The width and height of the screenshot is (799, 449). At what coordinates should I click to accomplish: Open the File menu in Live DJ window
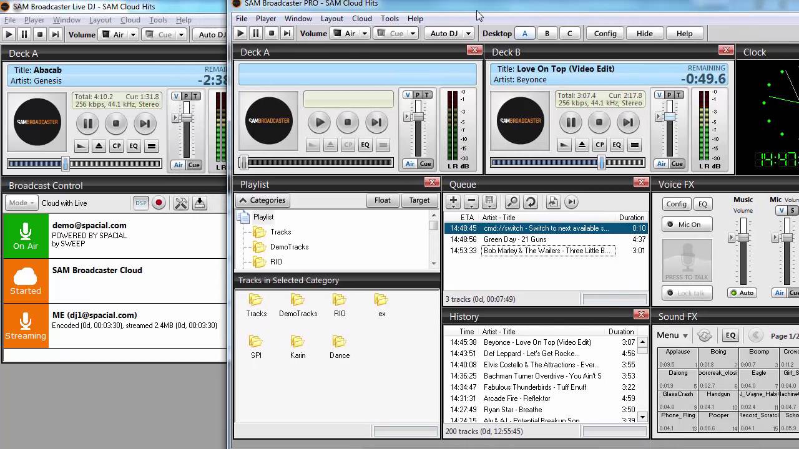coord(10,20)
